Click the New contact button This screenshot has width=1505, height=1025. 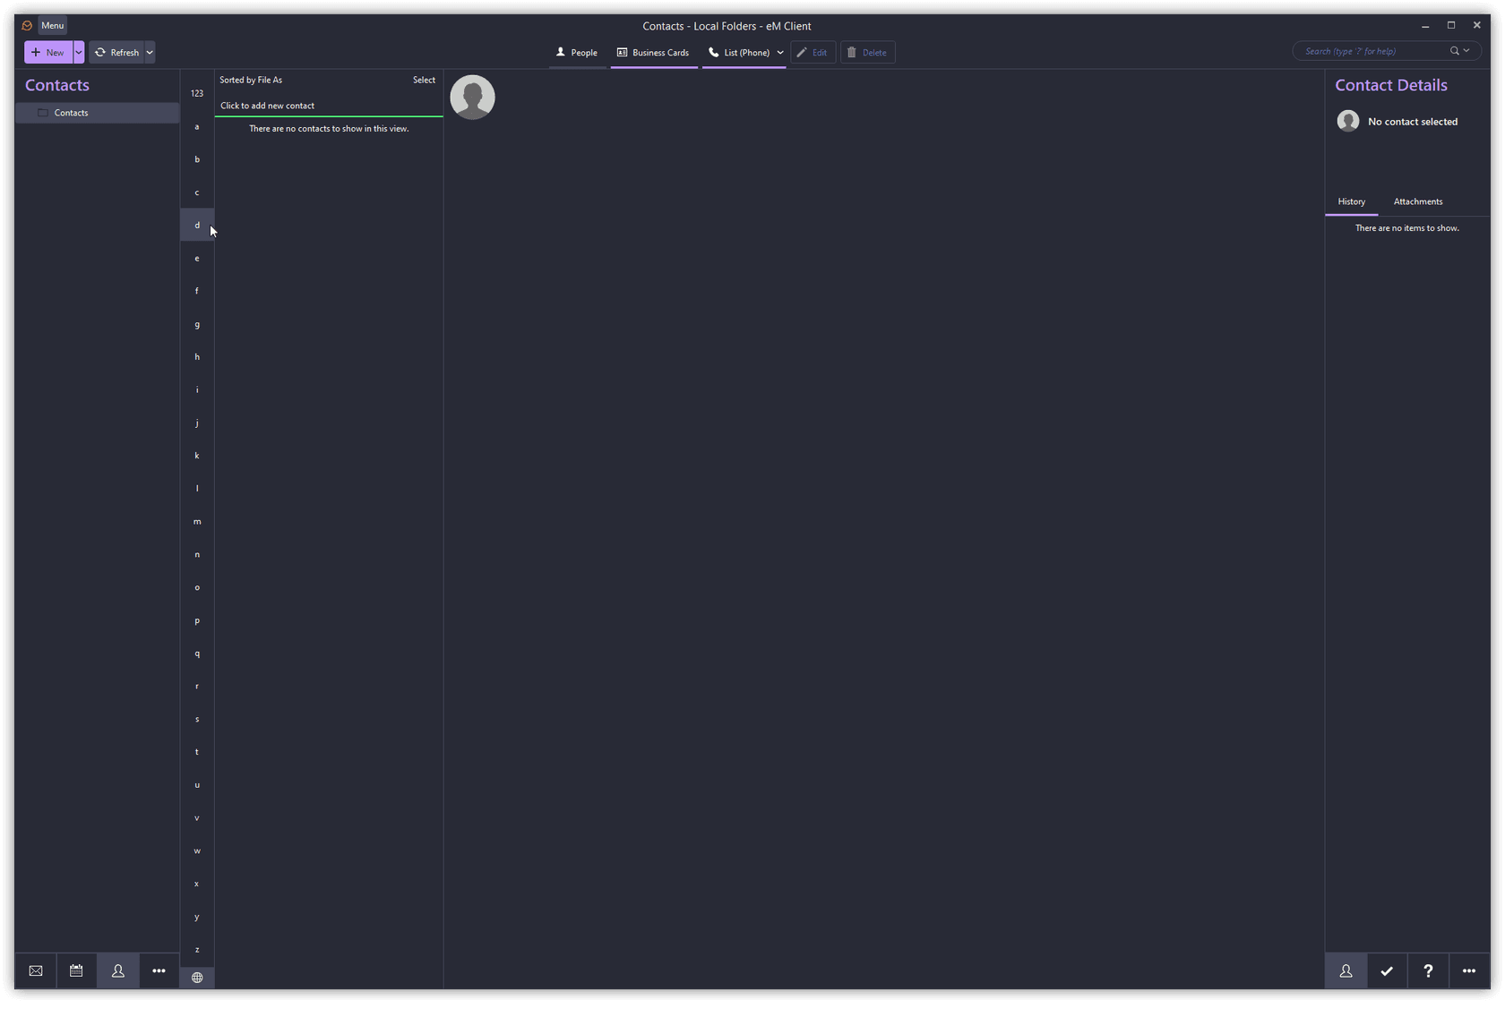click(48, 53)
